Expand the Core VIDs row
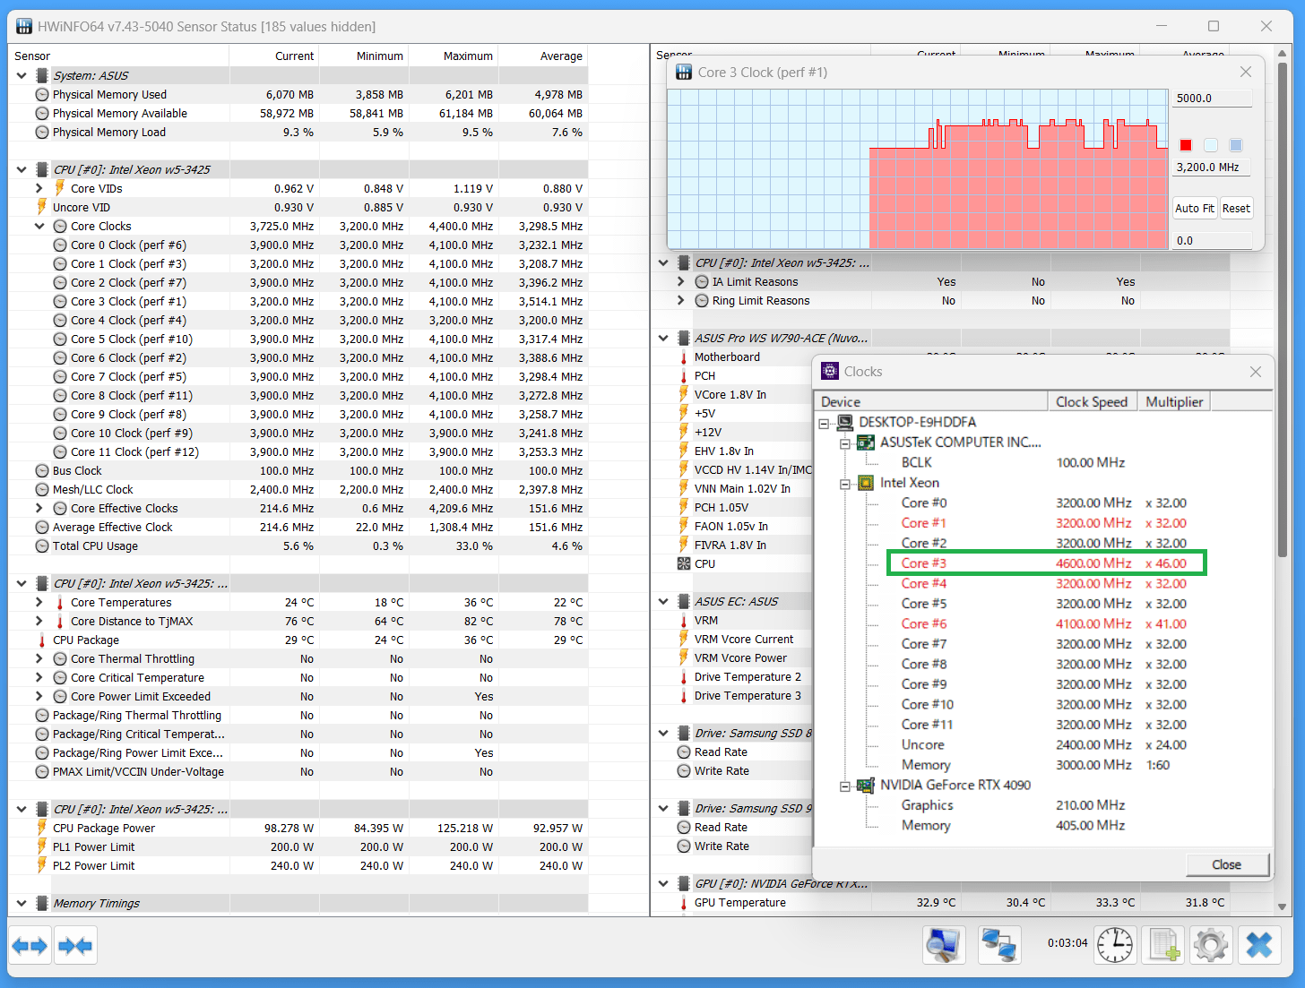Viewport: 1305px width, 988px height. coord(39,188)
